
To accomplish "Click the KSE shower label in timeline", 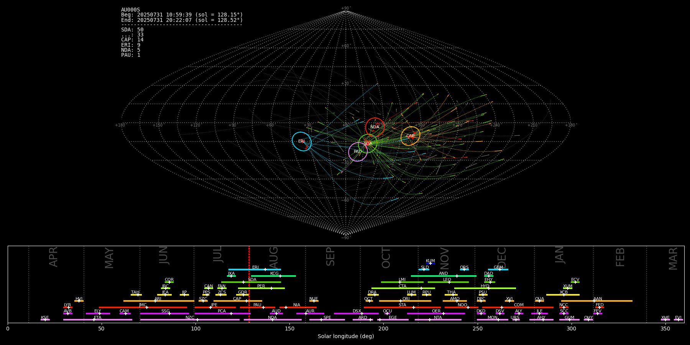I will (45, 318).
